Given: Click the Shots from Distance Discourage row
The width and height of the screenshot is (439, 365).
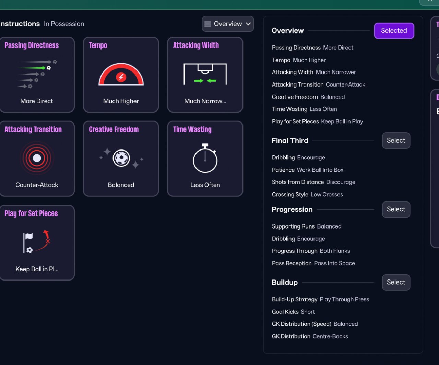Looking at the screenshot, I should pos(313,182).
